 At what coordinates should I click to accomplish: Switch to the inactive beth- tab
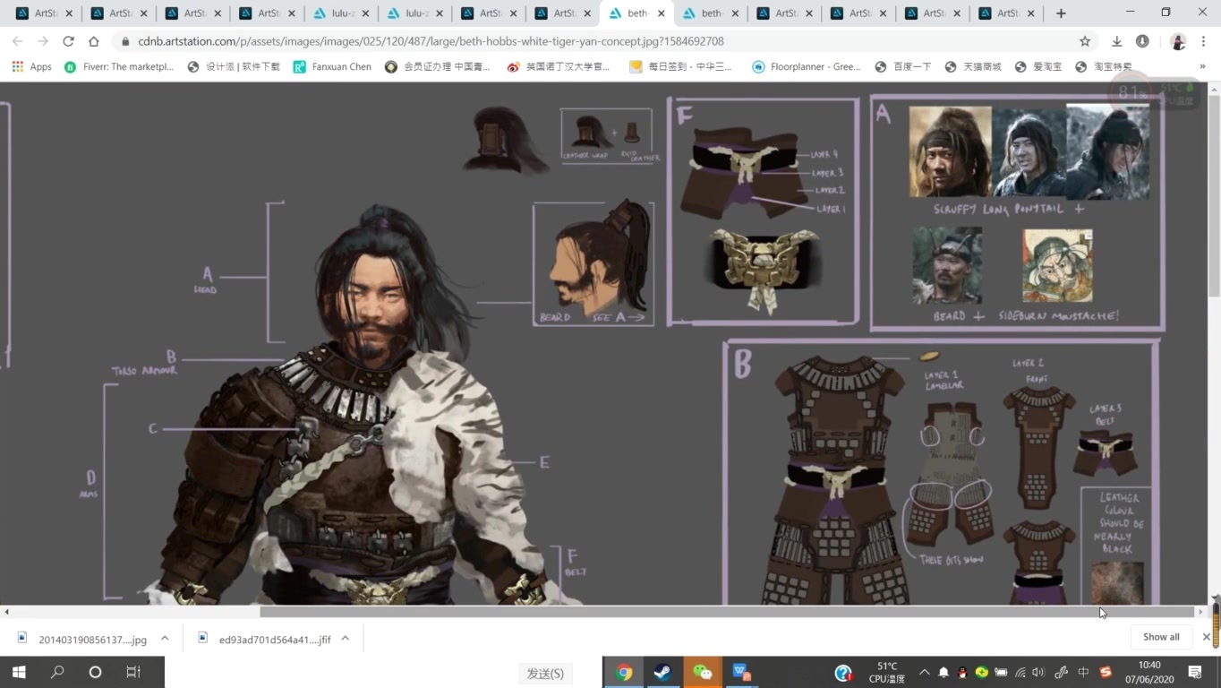[x=713, y=13]
